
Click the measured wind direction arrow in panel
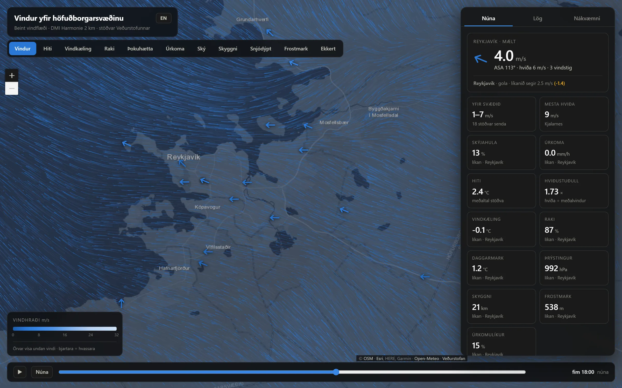pyautogui.click(x=480, y=59)
